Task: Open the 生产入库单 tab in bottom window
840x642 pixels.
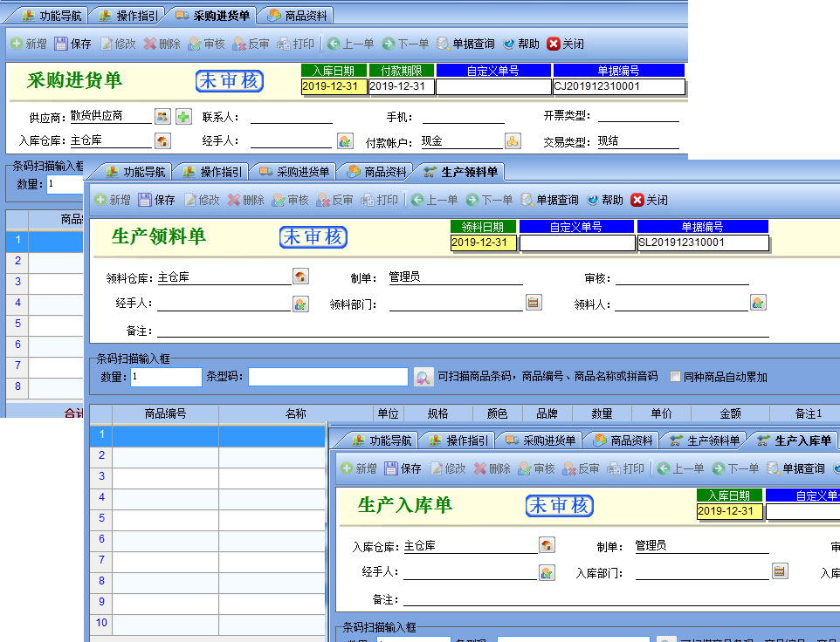Action: point(795,441)
